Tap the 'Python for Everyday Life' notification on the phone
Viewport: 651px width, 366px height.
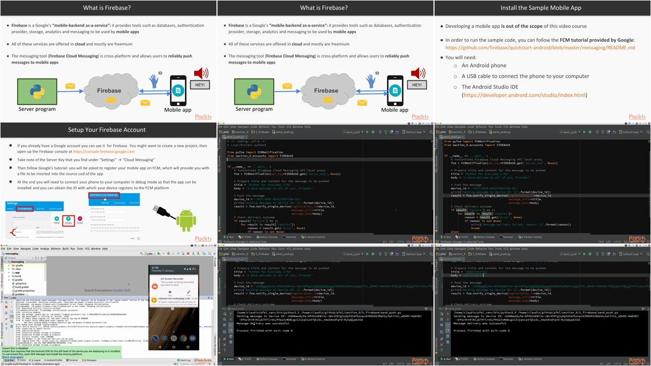click(x=174, y=301)
